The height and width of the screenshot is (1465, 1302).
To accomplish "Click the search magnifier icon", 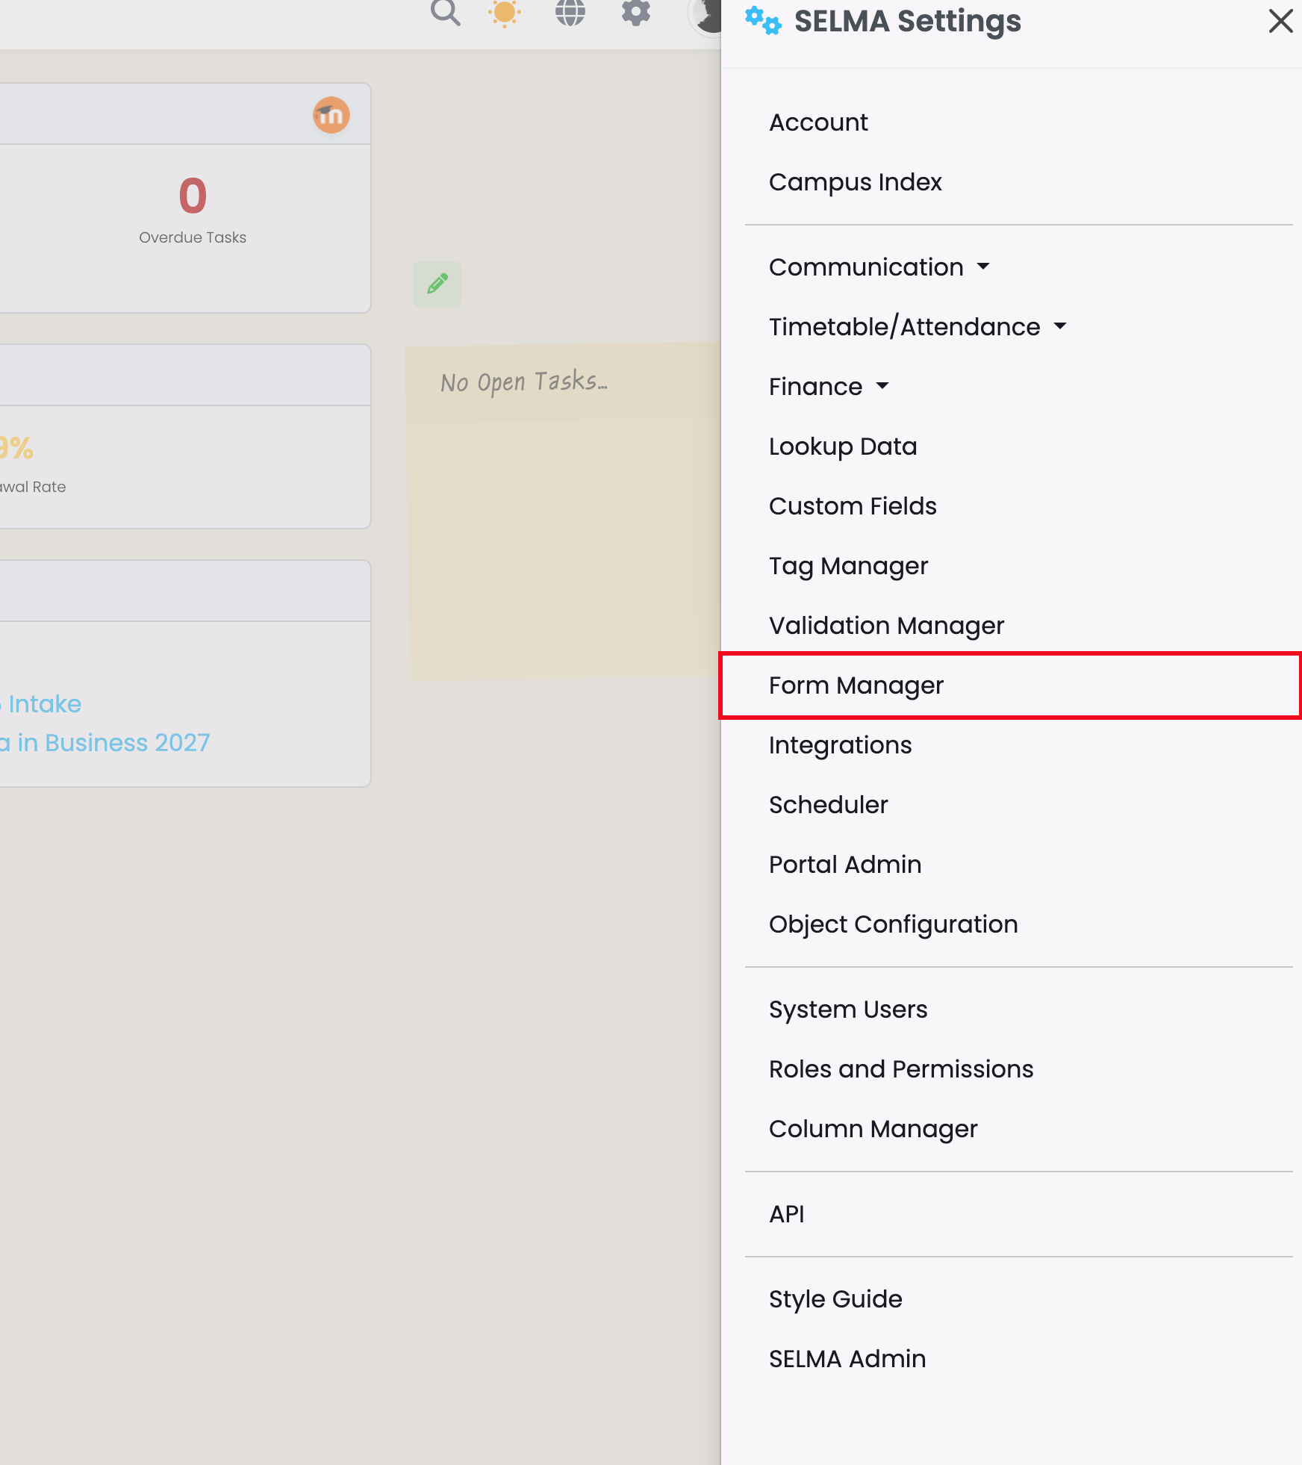I will tap(445, 13).
